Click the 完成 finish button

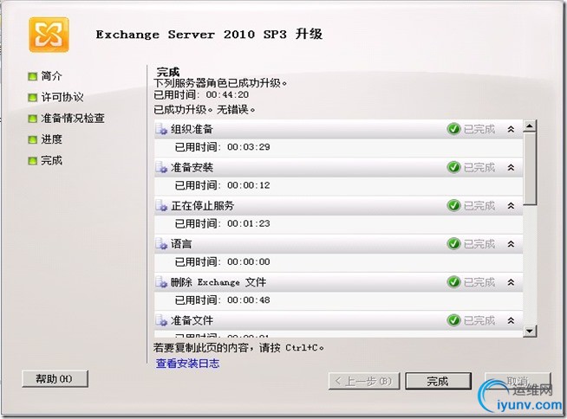click(x=439, y=381)
